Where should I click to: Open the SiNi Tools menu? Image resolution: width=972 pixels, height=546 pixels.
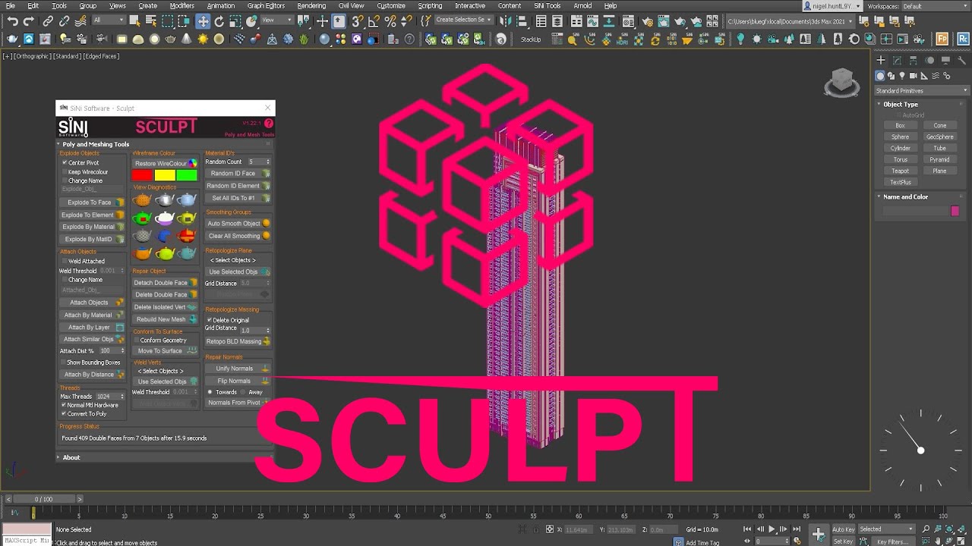(x=547, y=5)
